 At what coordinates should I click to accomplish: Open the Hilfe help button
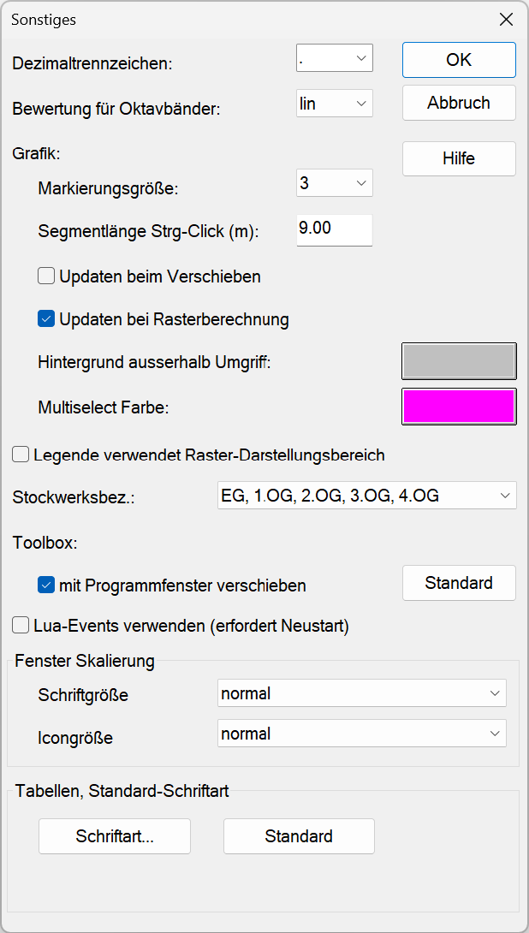(459, 159)
